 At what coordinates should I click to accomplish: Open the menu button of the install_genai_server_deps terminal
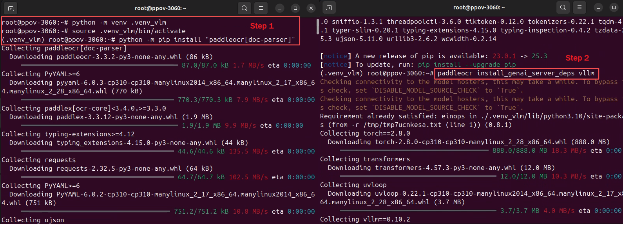[580, 7]
